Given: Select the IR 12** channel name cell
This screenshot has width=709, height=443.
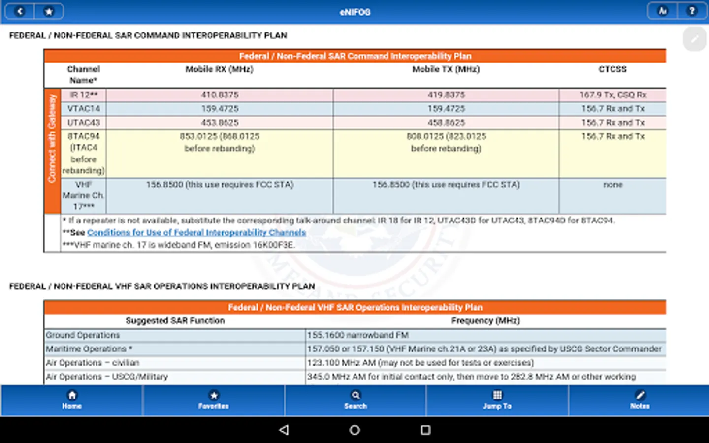Looking at the screenshot, I should [x=83, y=95].
